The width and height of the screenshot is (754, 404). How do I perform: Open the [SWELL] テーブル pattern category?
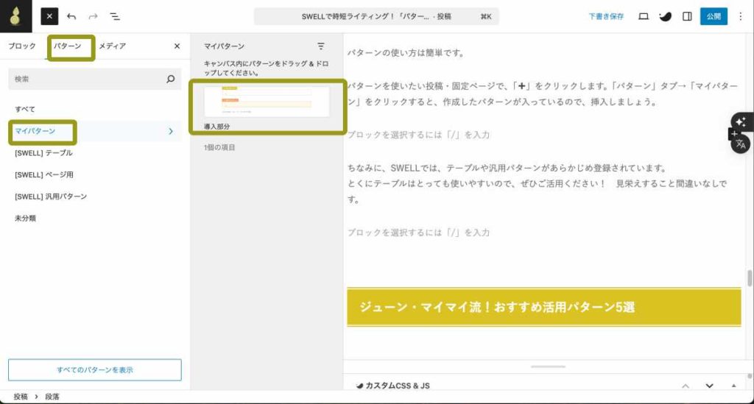coord(43,153)
